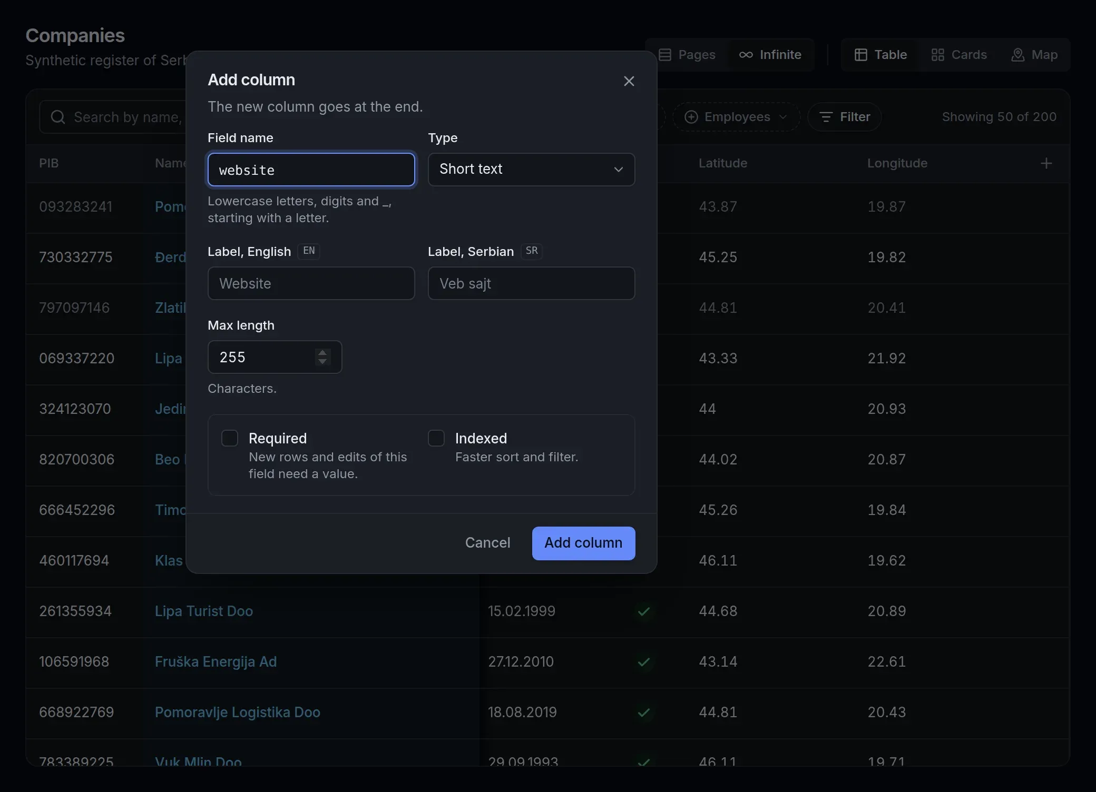Click longitude cell 21.92
The width and height of the screenshot is (1096, 792).
(x=886, y=359)
